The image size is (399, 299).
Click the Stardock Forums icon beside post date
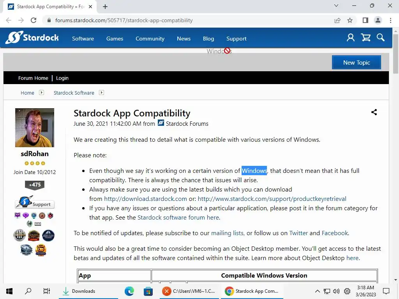click(x=161, y=123)
